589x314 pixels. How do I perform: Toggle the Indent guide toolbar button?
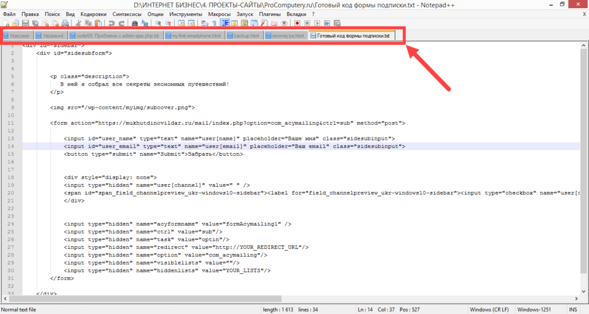224,24
